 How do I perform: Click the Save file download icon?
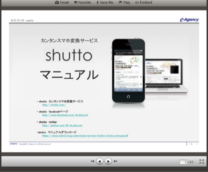click(x=98, y=2)
